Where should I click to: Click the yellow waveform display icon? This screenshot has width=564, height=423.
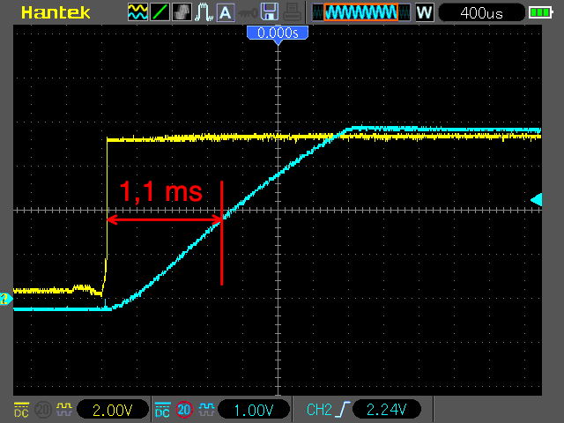(x=137, y=12)
